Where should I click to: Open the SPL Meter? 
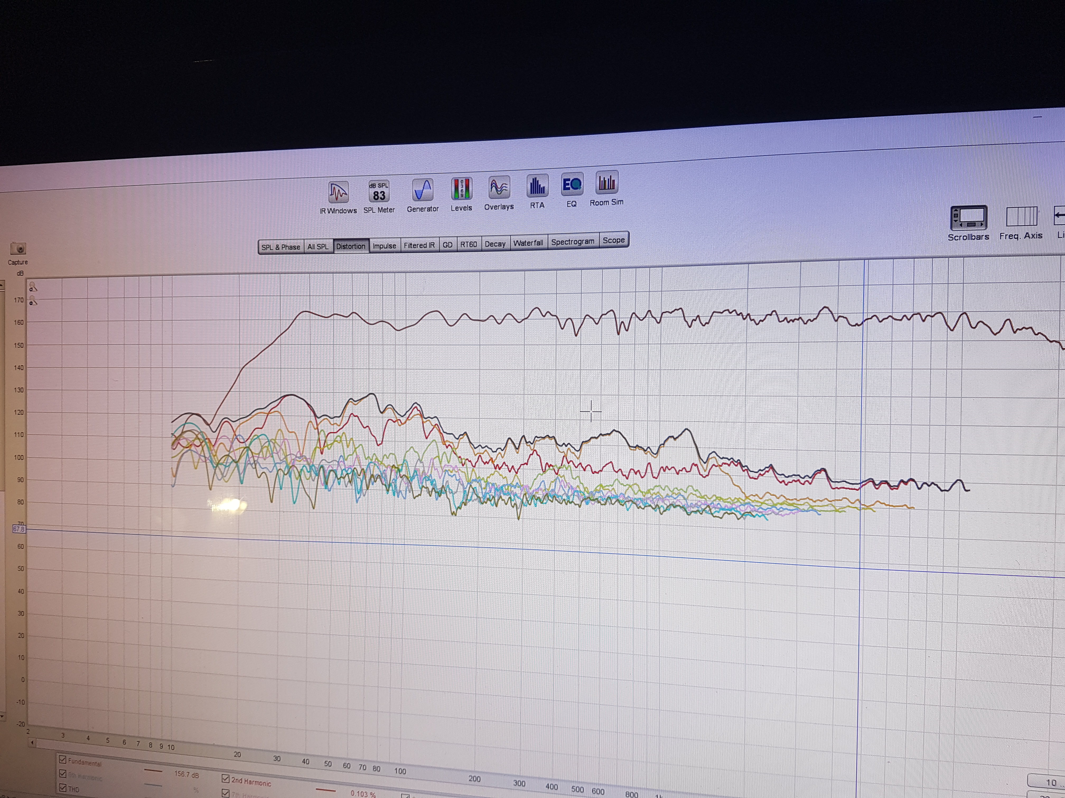point(379,191)
